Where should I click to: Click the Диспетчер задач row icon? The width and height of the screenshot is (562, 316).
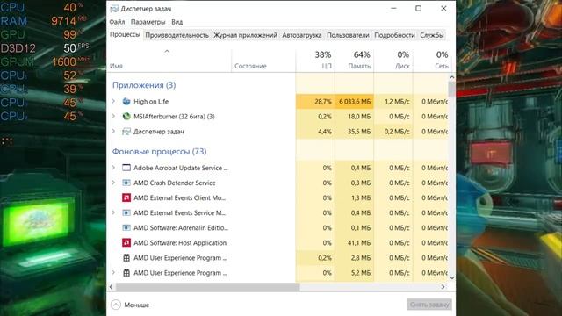pyautogui.click(x=126, y=132)
